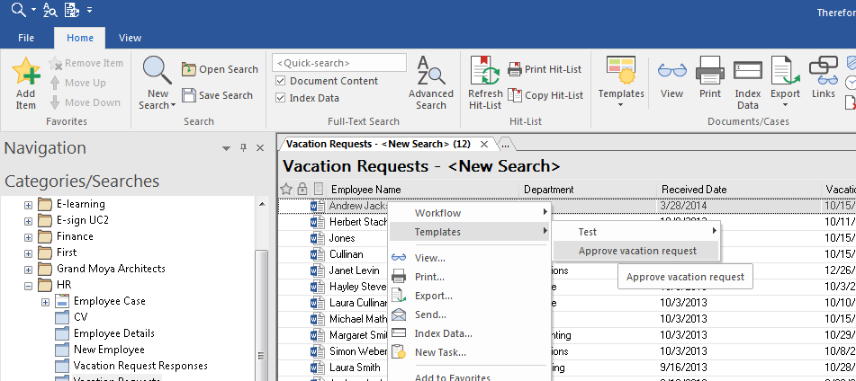Select Approve vacation request submenu item

coord(637,251)
